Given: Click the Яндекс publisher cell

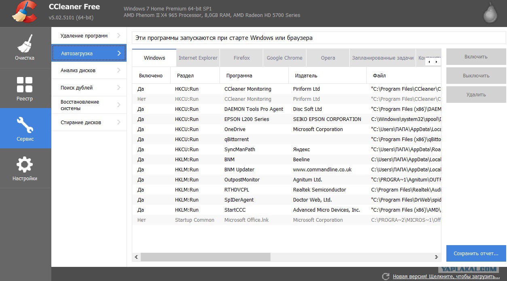Looking at the screenshot, I should 302,150.
